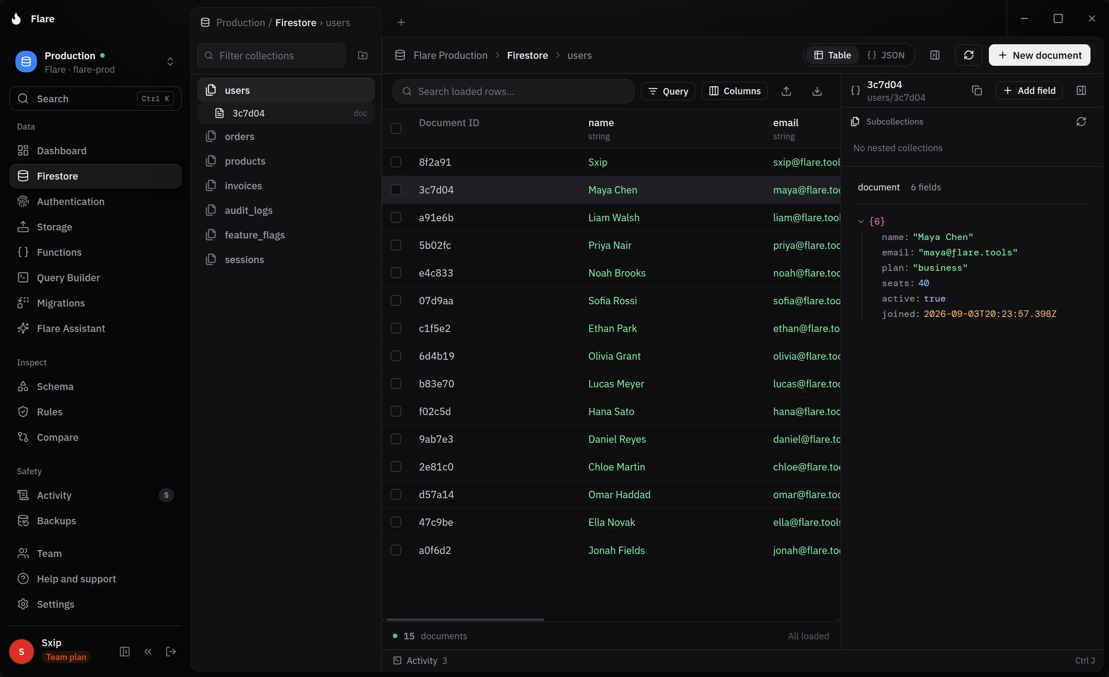Check the row for 8f2a91

pos(395,162)
